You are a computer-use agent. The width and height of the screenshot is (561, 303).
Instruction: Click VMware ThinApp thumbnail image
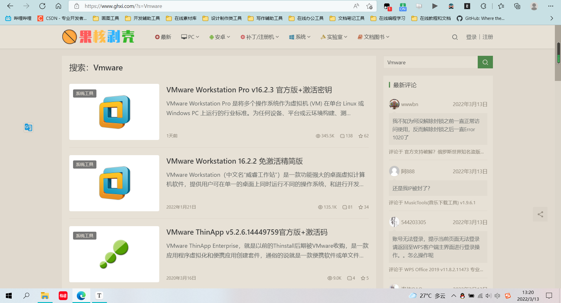(x=114, y=254)
